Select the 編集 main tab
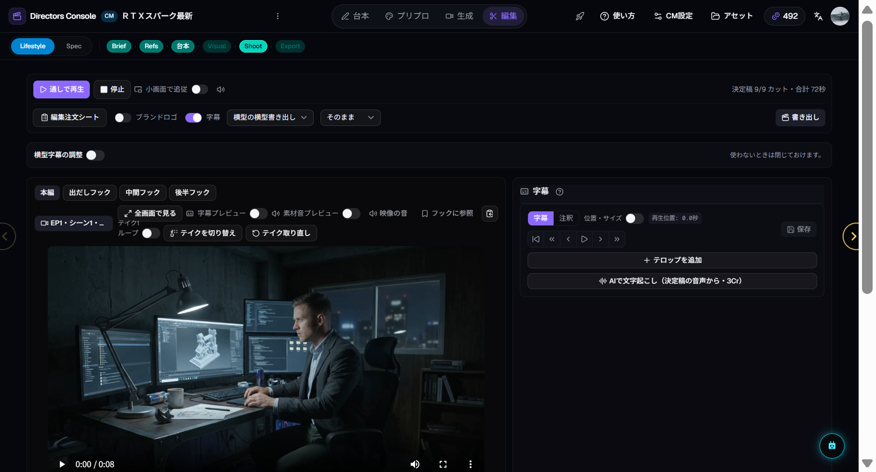The width and height of the screenshot is (876, 472). pyautogui.click(x=503, y=16)
